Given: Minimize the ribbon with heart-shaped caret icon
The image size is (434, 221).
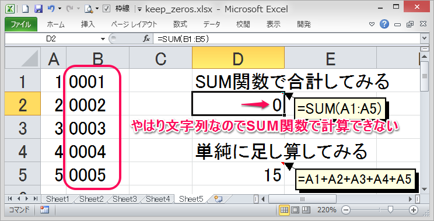Looking at the screenshot, I should tap(372, 24).
